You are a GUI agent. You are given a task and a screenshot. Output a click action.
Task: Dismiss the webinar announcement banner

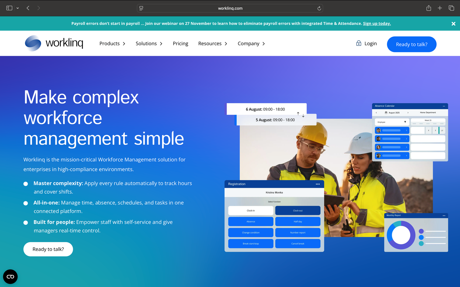453,24
